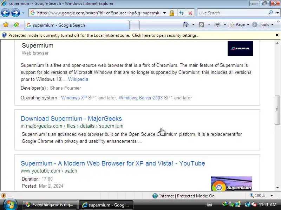Screen dimensions: 281x210
Task: Expand the zoom level dropdown arrow
Action: point(272,196)
